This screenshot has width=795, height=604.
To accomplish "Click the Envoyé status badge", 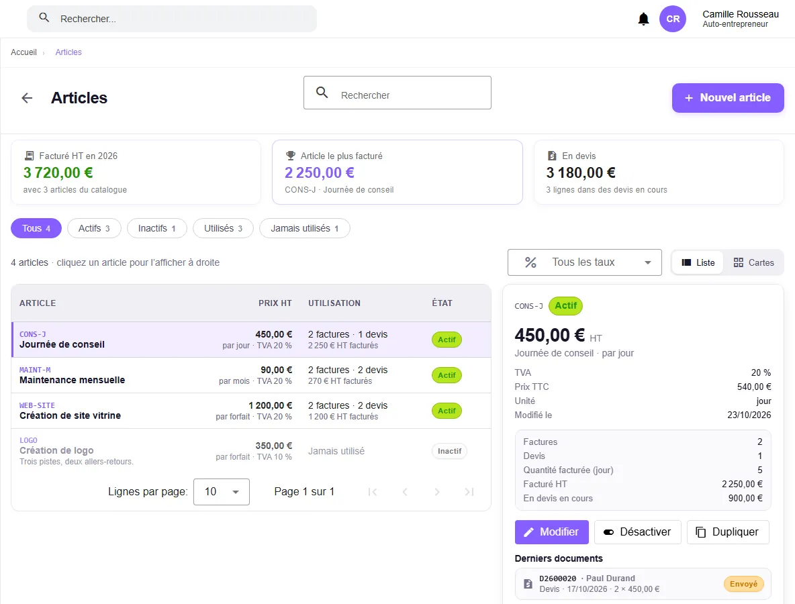I will [743, 584].
